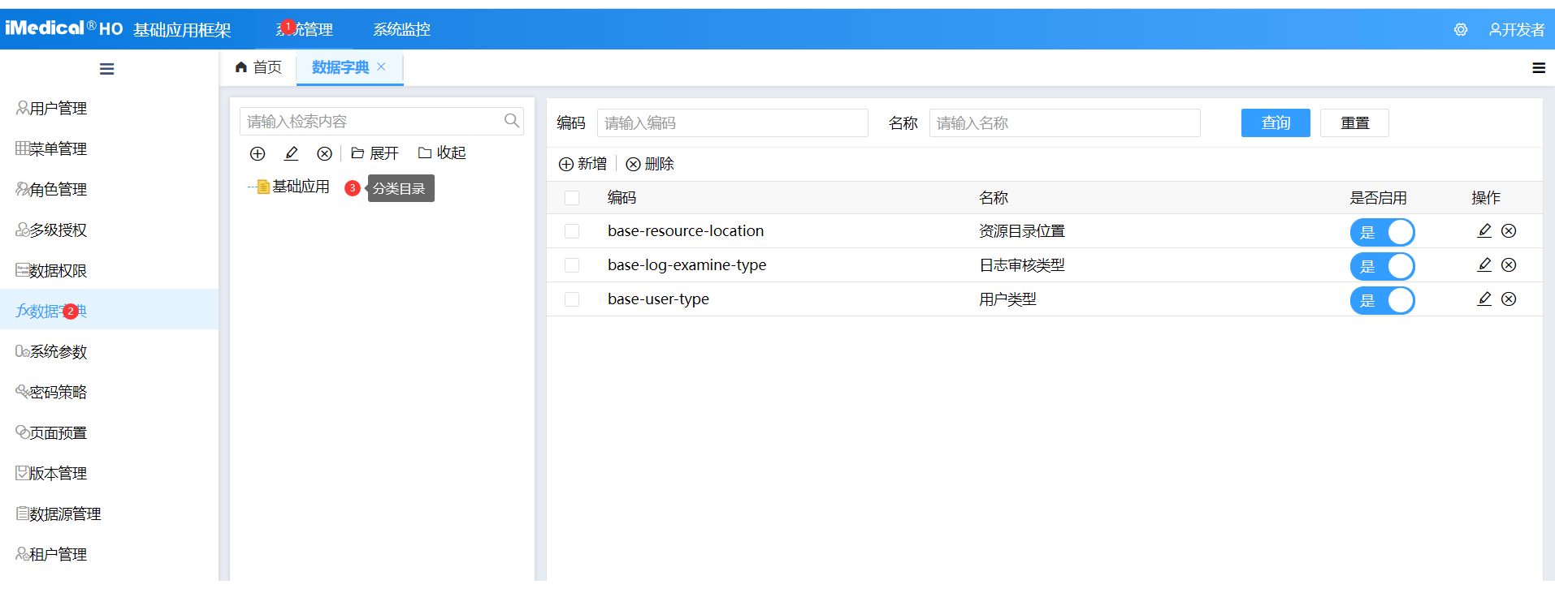Edit selected tree category with pencil icon

tap(291, 153)
